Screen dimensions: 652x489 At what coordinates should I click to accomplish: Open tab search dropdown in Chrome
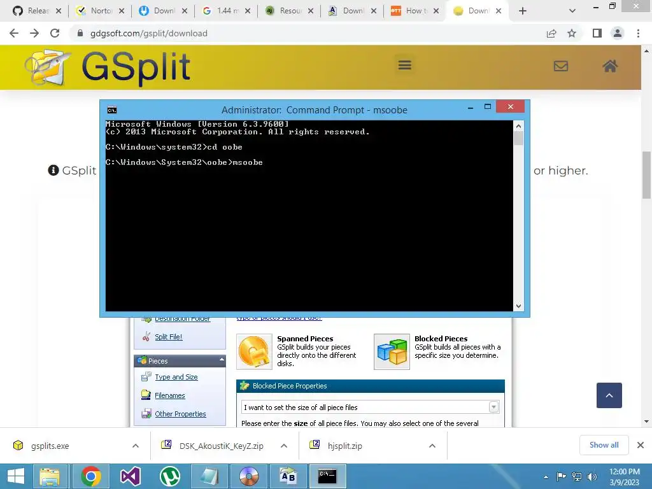[572, 11]
